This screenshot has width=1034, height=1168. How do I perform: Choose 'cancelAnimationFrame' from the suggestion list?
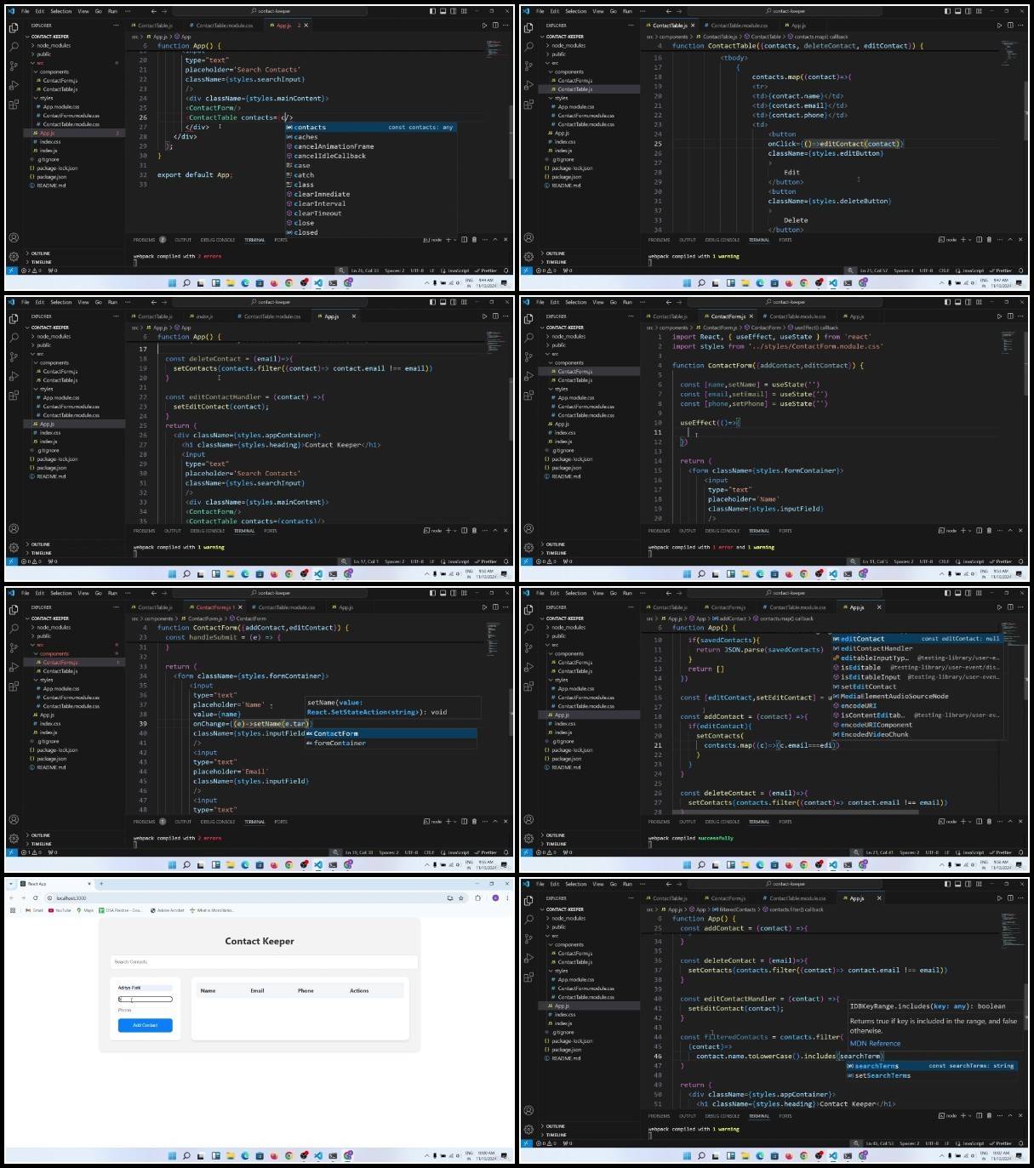pos(371,146)
